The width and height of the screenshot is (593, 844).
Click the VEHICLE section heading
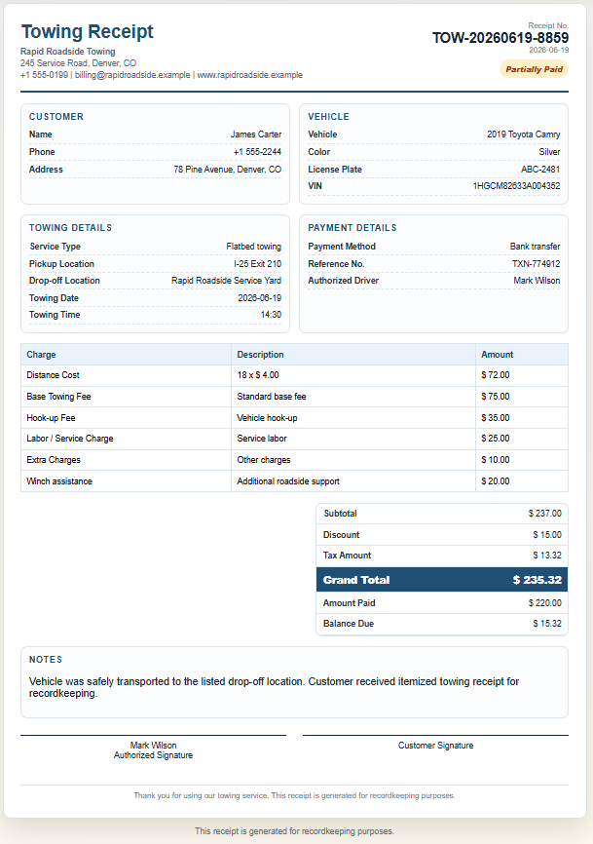tap(328, 117)
